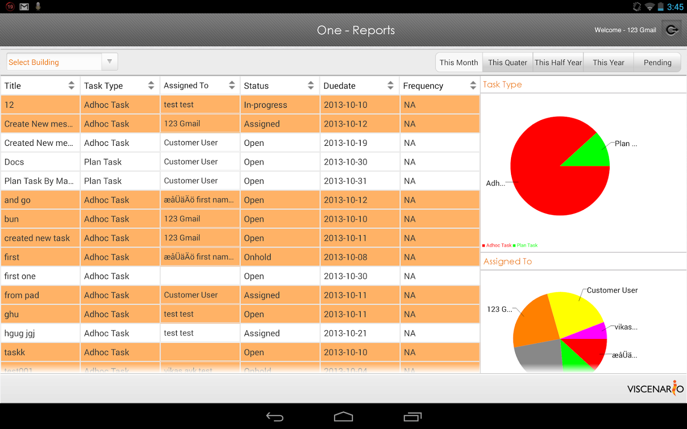This screenshot has height=429, width=687.
Task: Show the Pending tasks filter
Action: point(657,62)
